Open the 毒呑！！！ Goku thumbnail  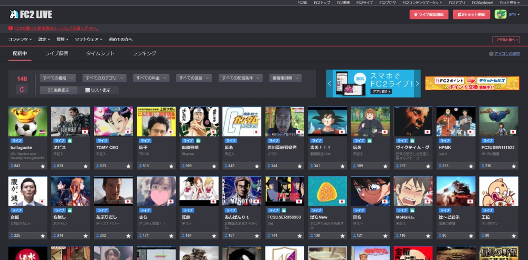(x=327, y=121)
